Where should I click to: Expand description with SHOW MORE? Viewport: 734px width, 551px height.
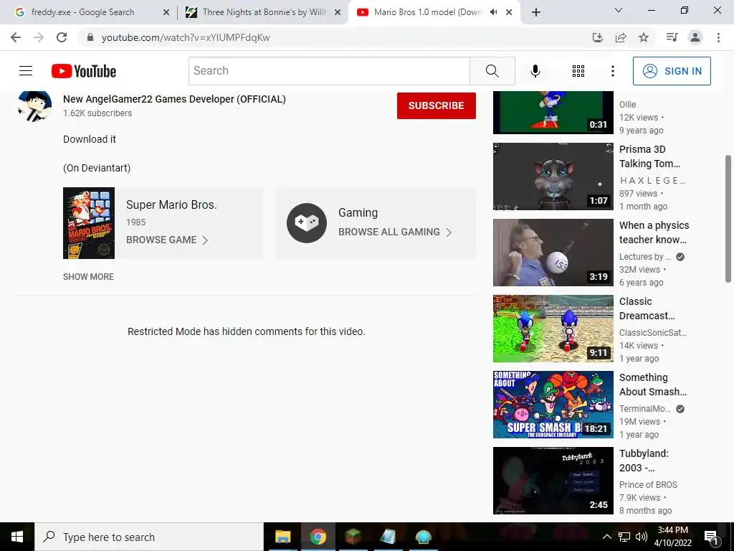pyautogui.click(x=88, y=276)
